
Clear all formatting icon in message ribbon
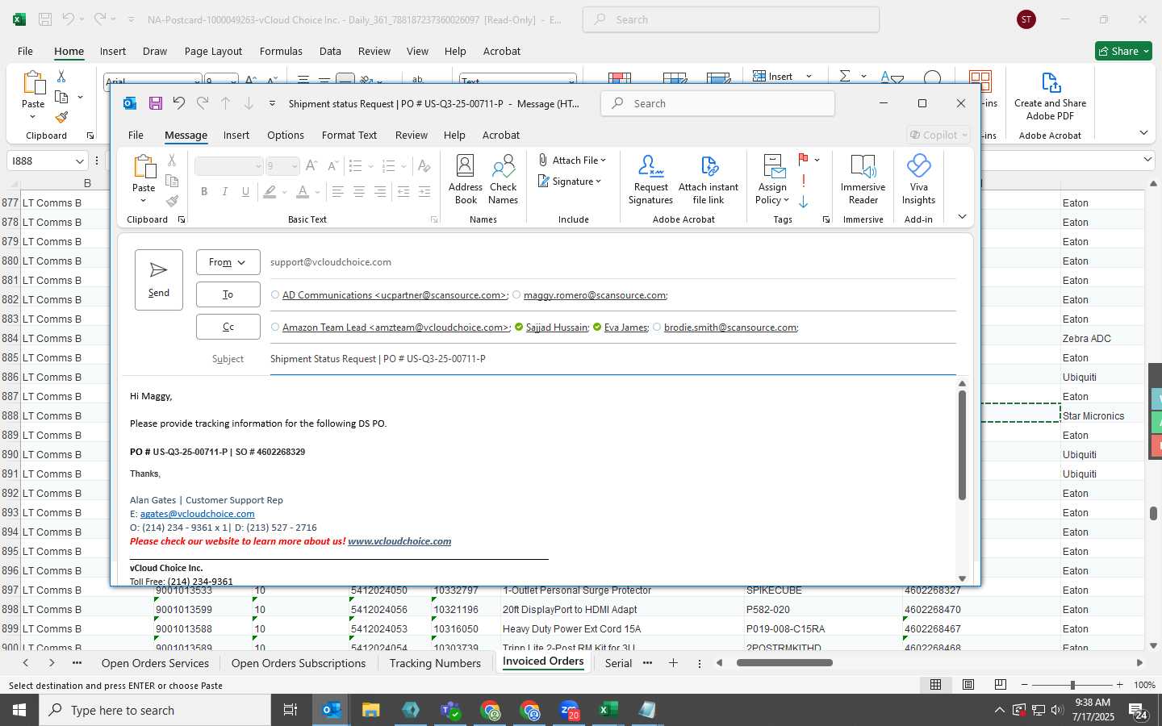click(424, 166)
